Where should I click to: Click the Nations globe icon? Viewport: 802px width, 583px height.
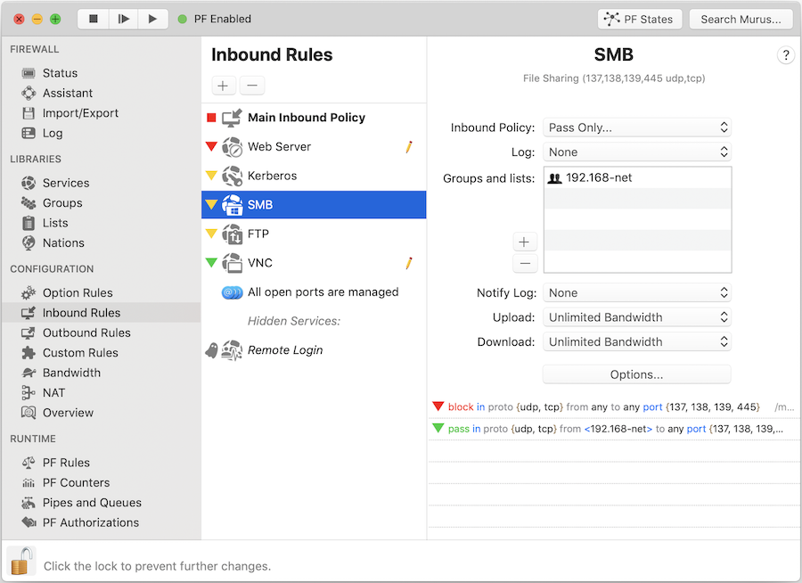tap(29, 242)
